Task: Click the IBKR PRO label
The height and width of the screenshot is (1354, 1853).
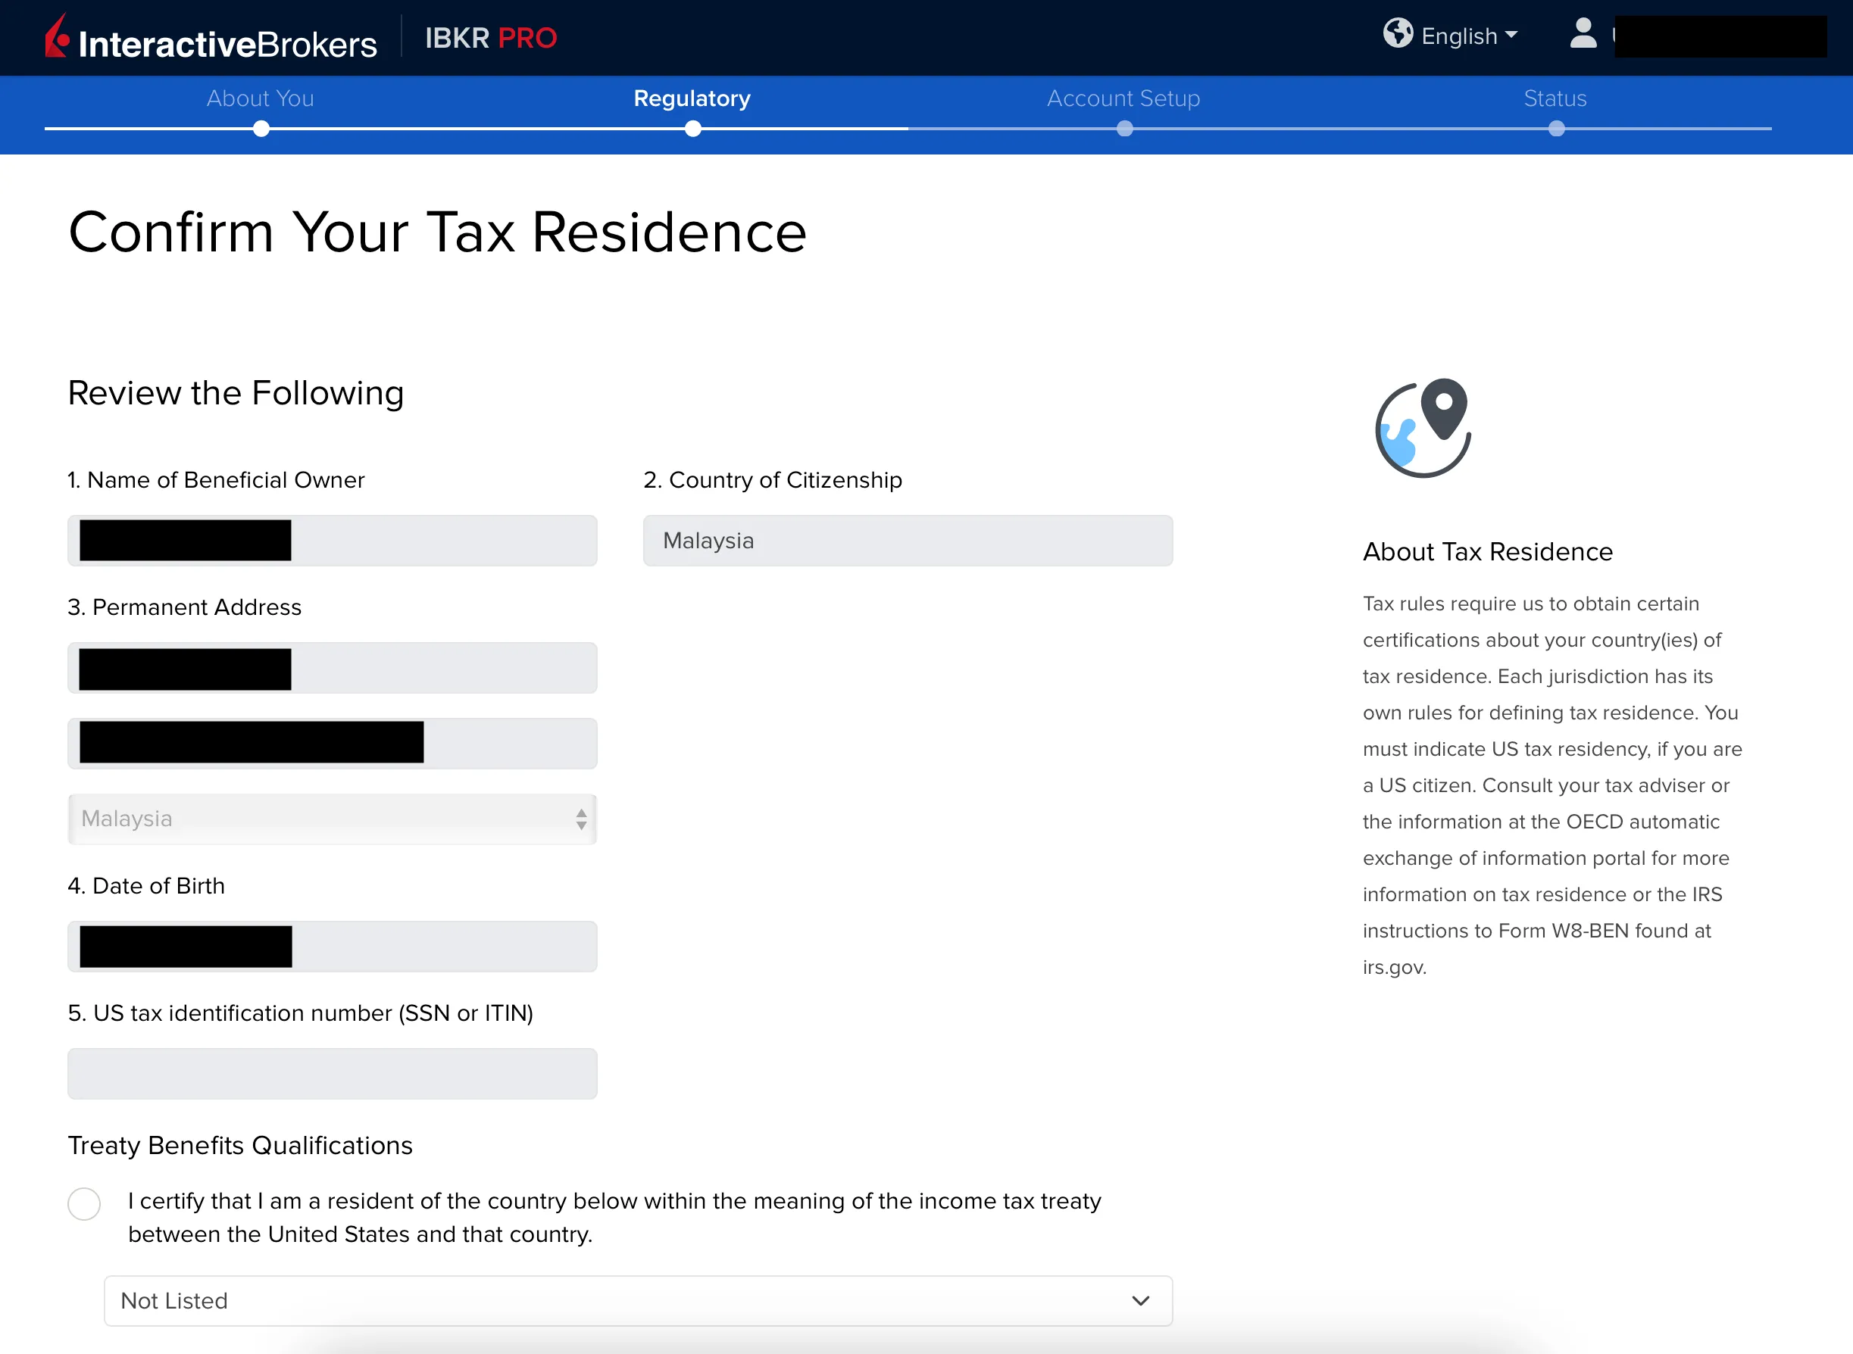Action: tap(491, 38)
